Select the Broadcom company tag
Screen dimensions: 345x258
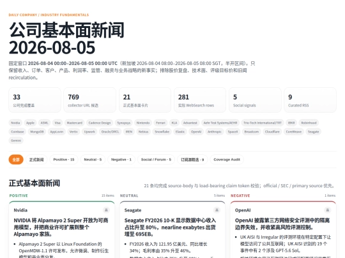coord(252,132)
